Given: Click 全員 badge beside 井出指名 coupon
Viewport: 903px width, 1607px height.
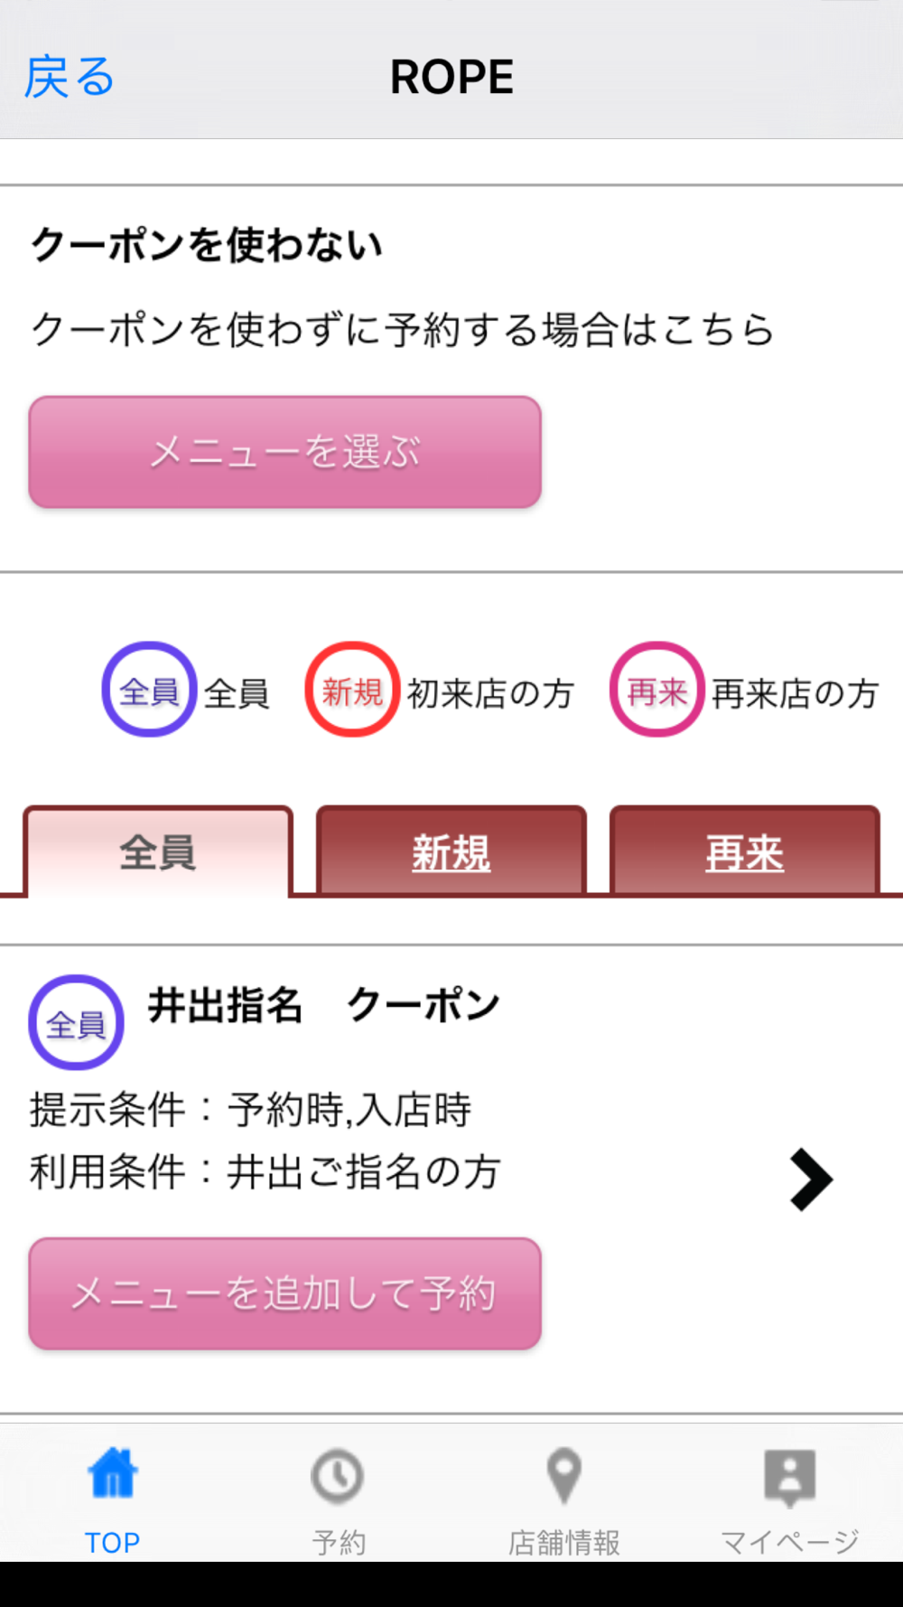Looking at the screenshot, I should (x=77, y=1022).
